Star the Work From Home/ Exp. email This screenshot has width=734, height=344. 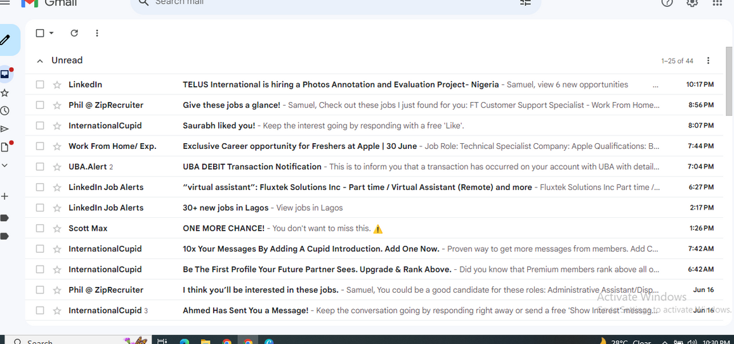pyautogui.click(x=57, y=146)
